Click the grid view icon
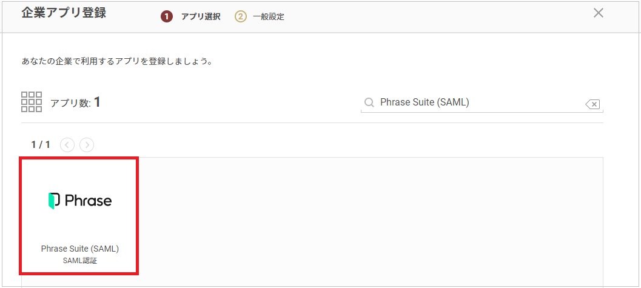Screen dimensions: 641x288 tap(32, 102)
